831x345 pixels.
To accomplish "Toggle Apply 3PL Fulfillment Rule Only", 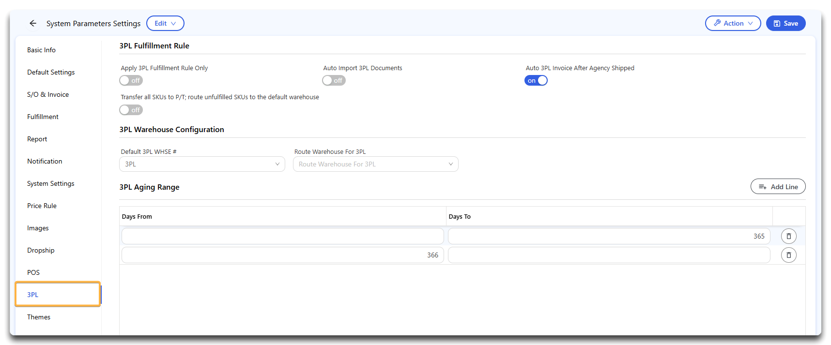I will [131, 81].
